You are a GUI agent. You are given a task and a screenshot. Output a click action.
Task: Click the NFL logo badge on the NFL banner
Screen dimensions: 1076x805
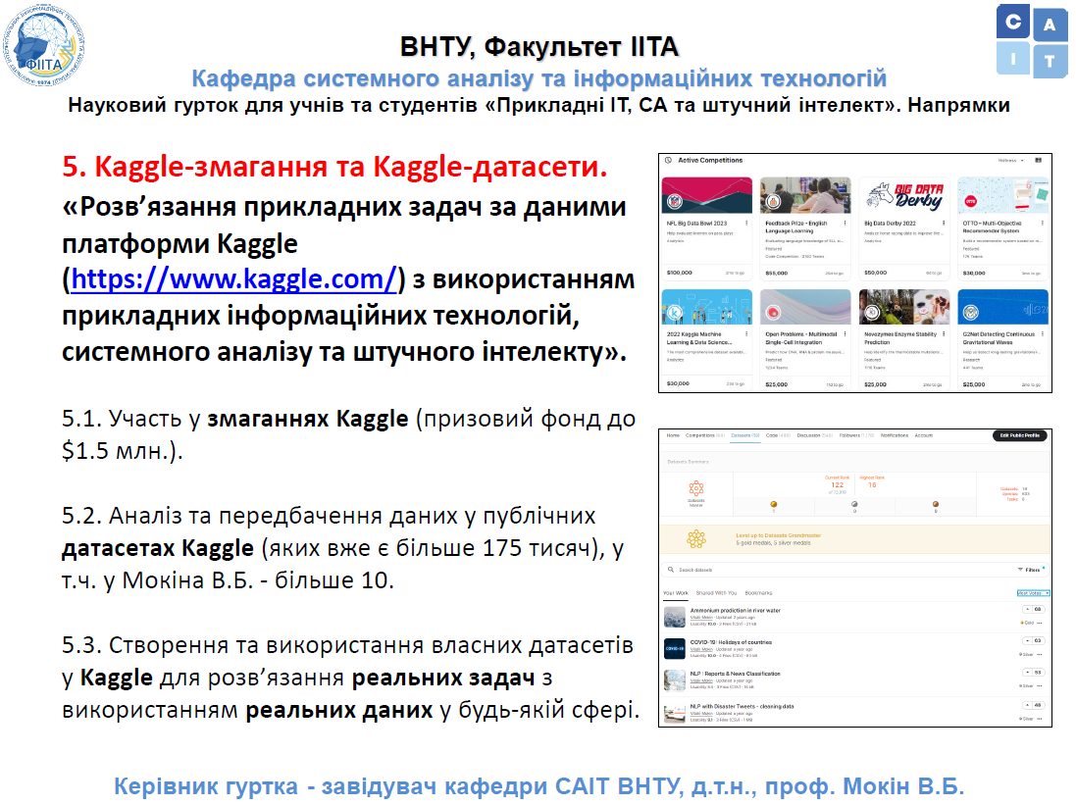[675, 201]
